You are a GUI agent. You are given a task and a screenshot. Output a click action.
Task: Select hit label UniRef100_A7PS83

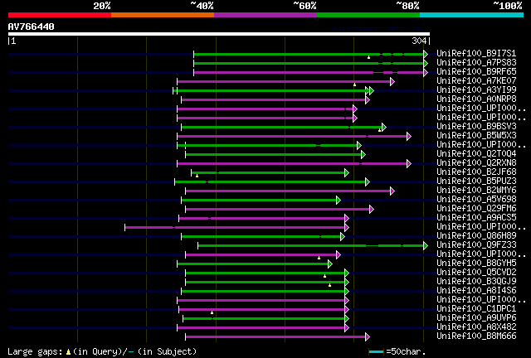476,62
